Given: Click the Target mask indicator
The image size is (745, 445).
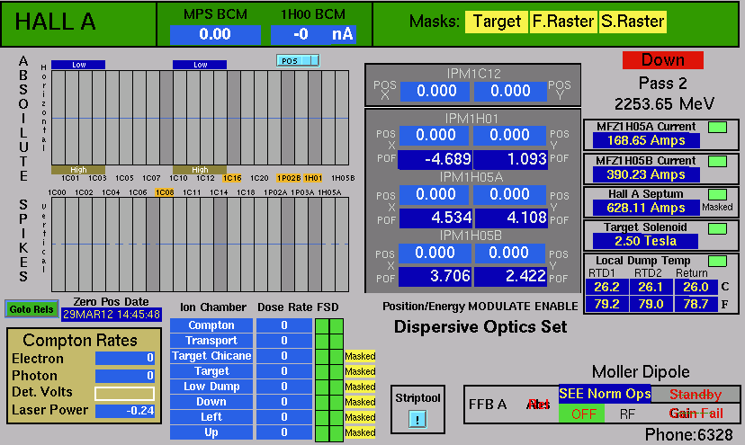Looking at the screenshot, I should (x=497, y=22).
